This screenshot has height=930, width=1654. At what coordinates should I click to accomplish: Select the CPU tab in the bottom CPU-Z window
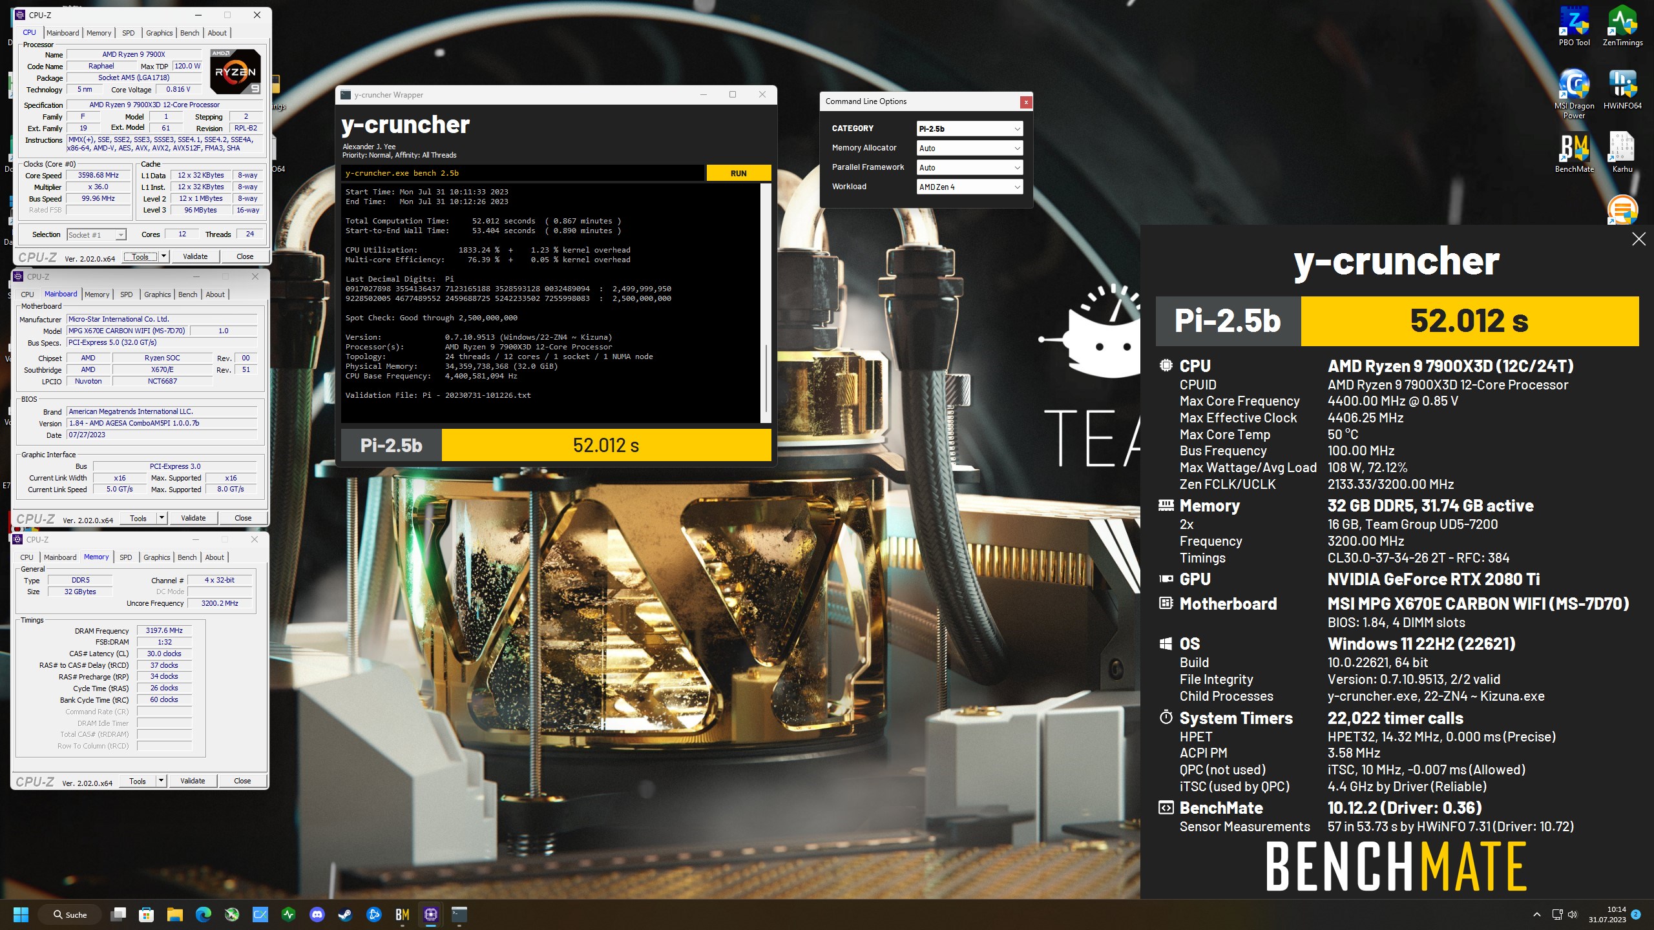click(26, 557)
